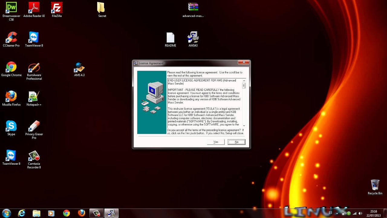Select the advanced-mas... RAR archive icon
The image size is (387, 218).
(193, 10)
